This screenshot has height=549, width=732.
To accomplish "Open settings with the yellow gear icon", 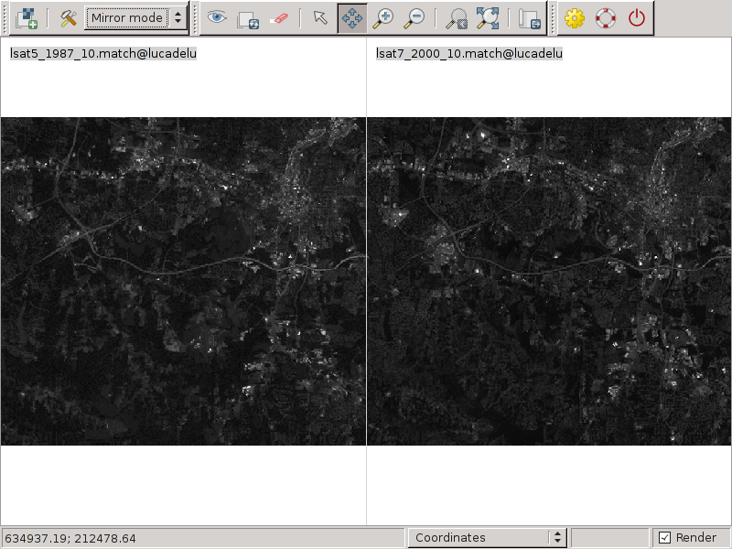I will (x=575, y=17).
